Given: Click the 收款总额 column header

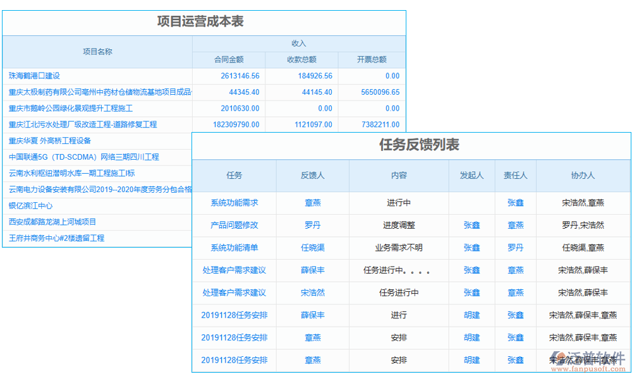Looking at the screenshot, I should click(x=301, y=59).
